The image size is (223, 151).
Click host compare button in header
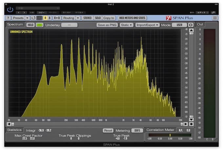pos(31,12)
